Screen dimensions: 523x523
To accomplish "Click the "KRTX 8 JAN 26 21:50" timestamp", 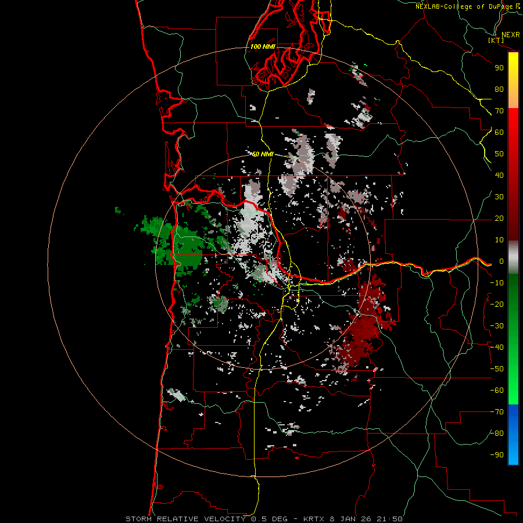I will (353, 519).
